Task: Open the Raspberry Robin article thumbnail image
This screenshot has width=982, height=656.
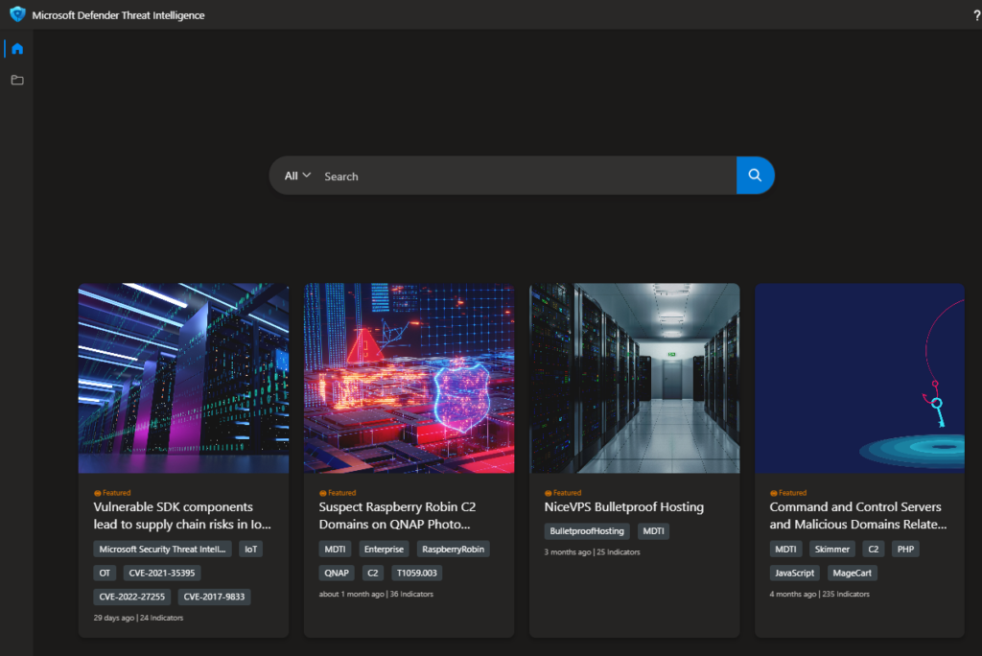Action: tap(409, 378)
